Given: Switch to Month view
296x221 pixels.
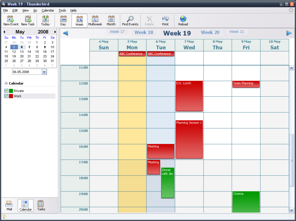Looking at the screenshot, I should pyautogui.click(x=111, y=21).
